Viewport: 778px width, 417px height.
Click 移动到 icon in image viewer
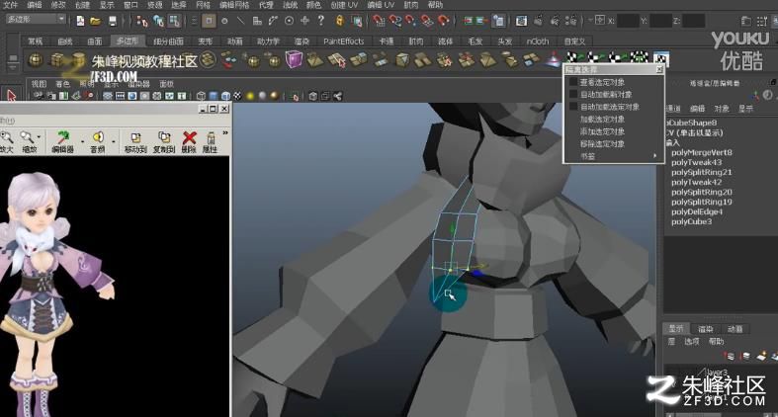[135, 142]
